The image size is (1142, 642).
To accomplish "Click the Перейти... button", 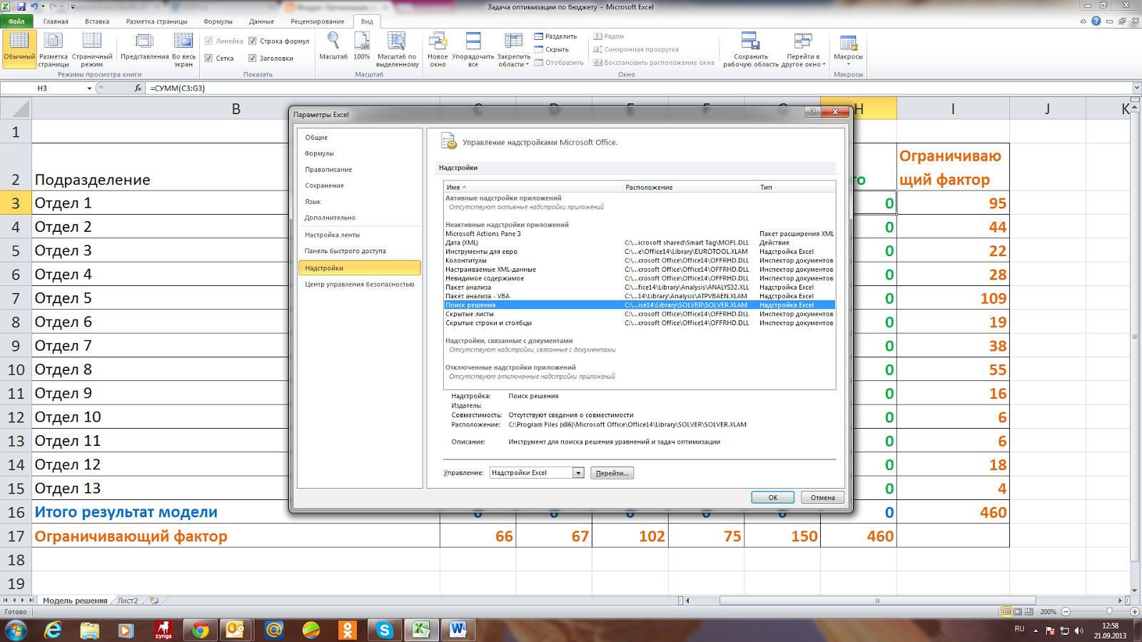I will click(612, 473).
